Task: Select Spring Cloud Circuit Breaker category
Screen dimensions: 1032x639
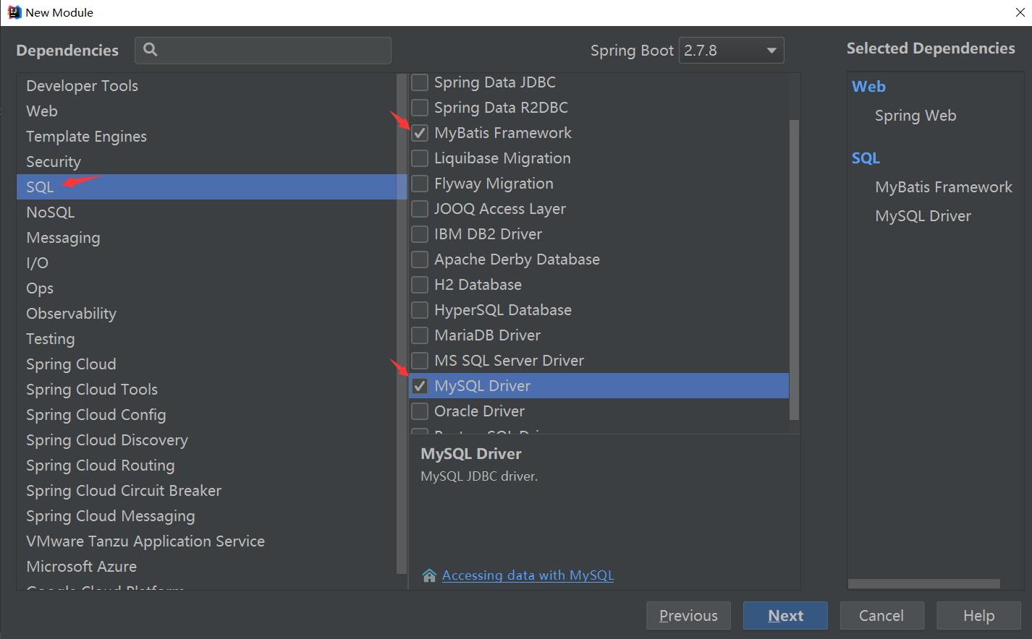Action: pyautogui.click(x=207, y=491)
